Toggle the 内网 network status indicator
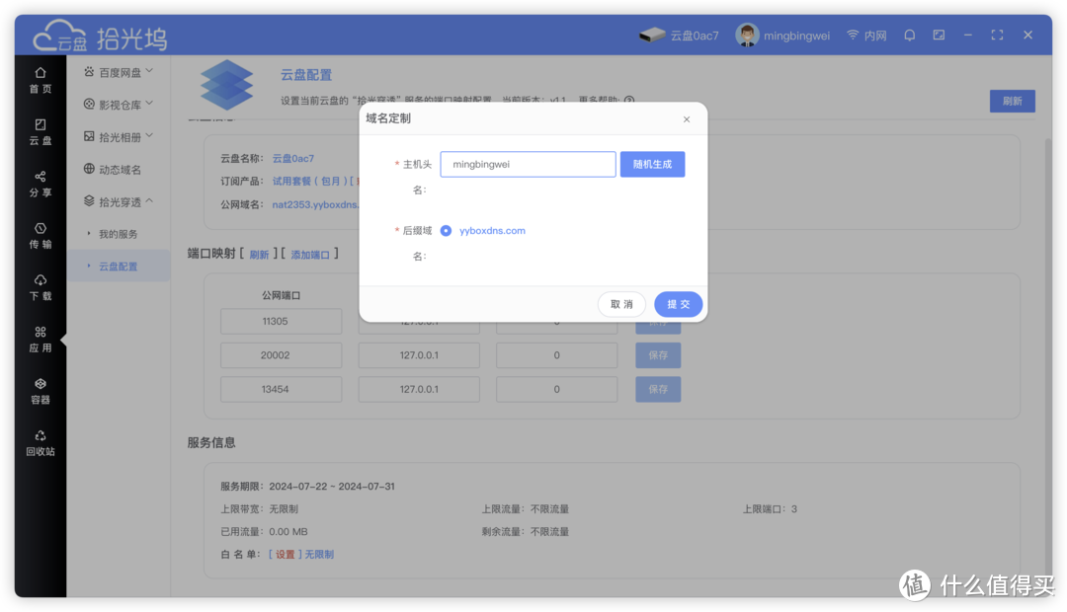The image size is (1067, 612). point(866,34)
